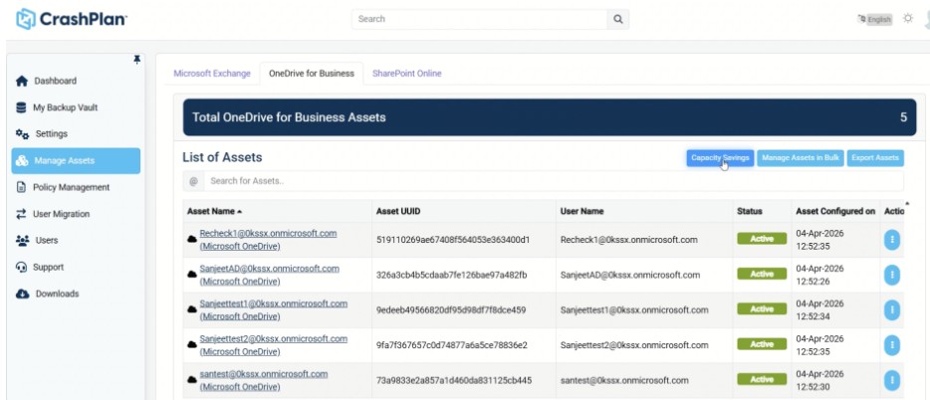Click Total OneDrive for Business Assets banner
The height and width of the screenshot is (400, 930).
(x=550, y=117)
